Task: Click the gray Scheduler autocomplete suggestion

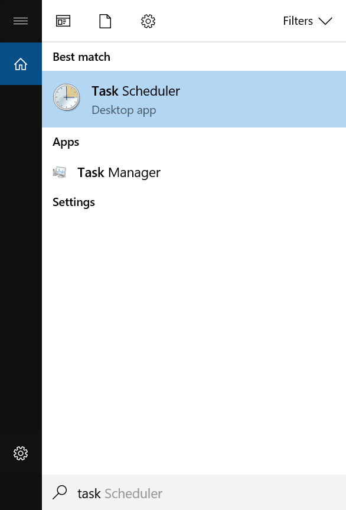Action: (133, 493)
